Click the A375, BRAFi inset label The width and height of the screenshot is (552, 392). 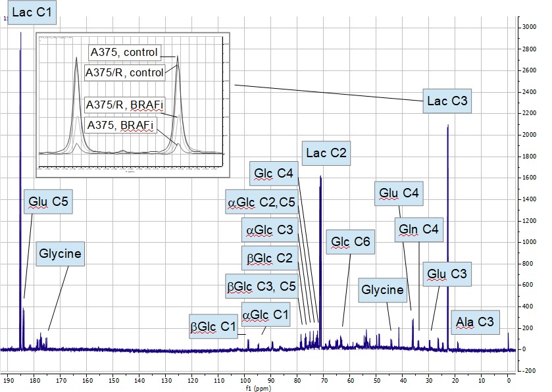(x=120, y=125)
